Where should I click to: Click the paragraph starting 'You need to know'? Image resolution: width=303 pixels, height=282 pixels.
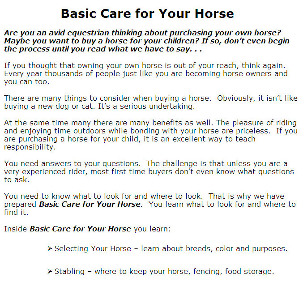[x=150, y=204]
